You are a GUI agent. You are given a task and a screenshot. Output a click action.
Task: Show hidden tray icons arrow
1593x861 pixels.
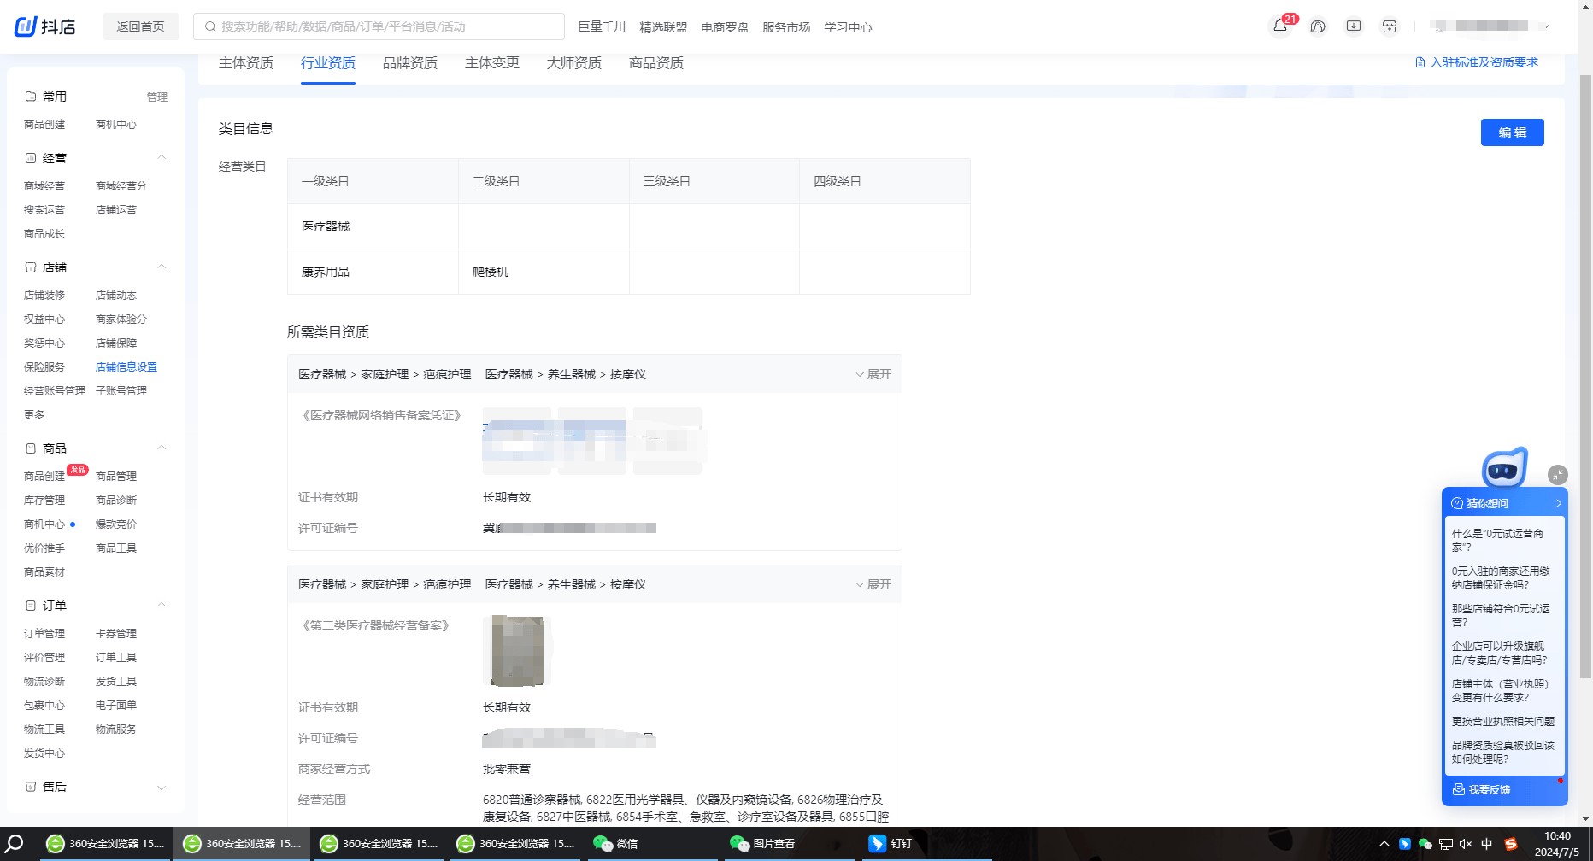point(1384,844)
